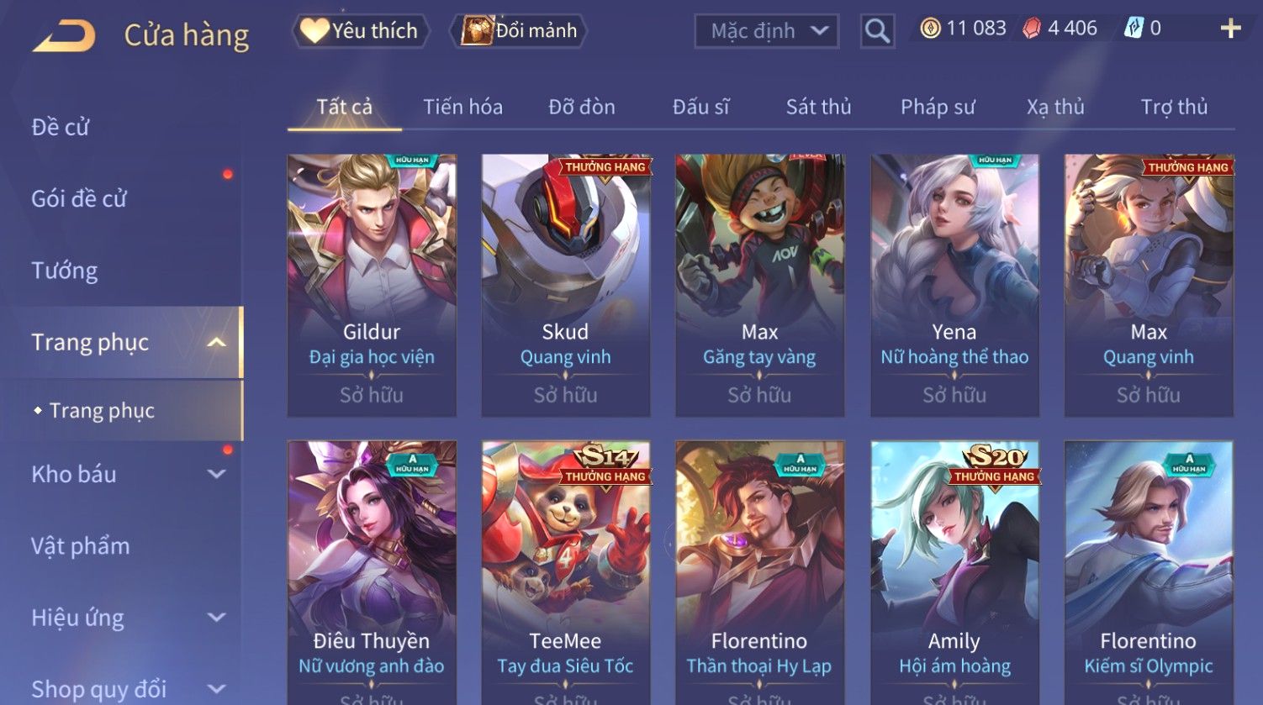Open Yêu thích favorites heart button
Image resolution: width=1263 pixels, height=705 pixels.
tap(362, 31)
